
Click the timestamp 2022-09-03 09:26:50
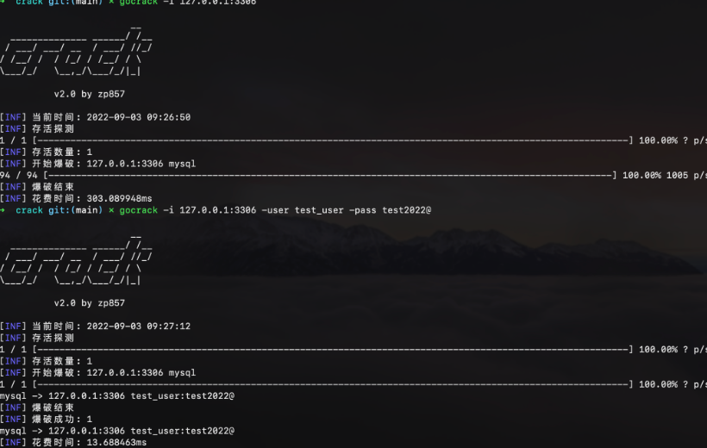137,117
